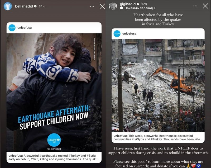Open three-dot menu on gigihadid story

195,6
